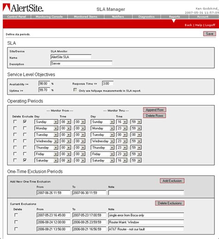This screenshot has width=219, height=239.
Task: Open Monitor Thru hour dropdown for Sunday
Action: click(122, 122)
